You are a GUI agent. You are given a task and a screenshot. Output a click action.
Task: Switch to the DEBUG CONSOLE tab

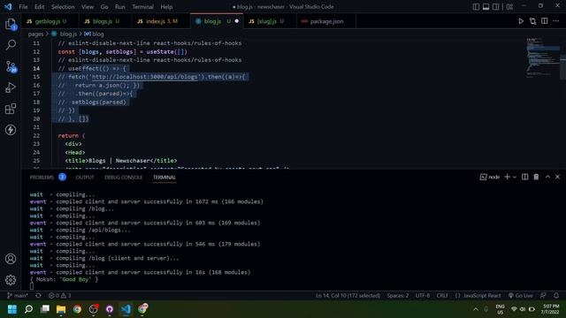coord(124,178)
